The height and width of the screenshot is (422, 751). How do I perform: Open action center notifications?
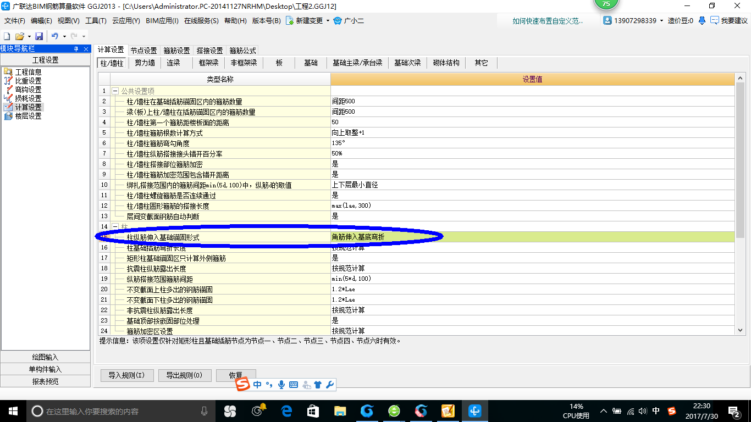click(x=735, y=410)
